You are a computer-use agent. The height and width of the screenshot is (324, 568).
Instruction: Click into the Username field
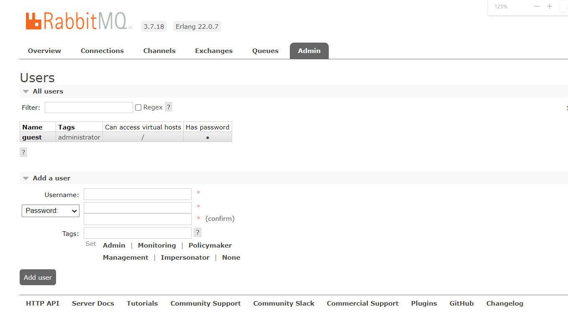click(138, 194)
